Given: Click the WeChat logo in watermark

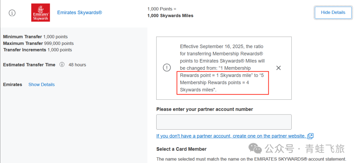Looking at the screenshot, I should [255, 148].
